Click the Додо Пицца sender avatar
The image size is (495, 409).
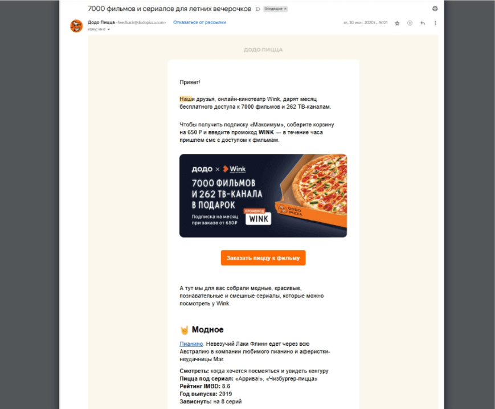pos(76,26)
